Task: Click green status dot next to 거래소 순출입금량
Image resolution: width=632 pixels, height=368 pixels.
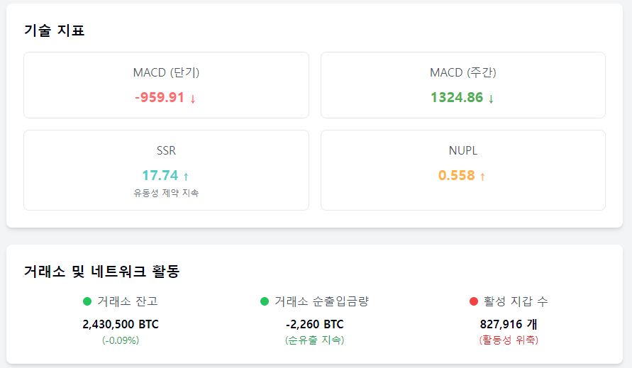Action: click(x=265, y=301)
